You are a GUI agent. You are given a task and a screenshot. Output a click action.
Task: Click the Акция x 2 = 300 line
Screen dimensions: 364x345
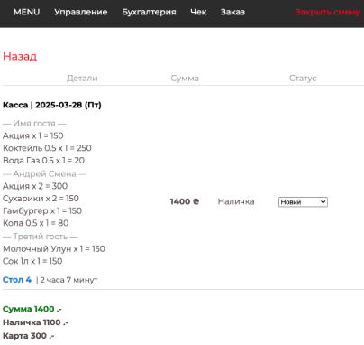[x=35, y=186]
